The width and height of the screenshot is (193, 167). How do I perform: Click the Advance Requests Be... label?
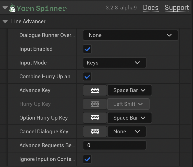[x=47, y=145]
